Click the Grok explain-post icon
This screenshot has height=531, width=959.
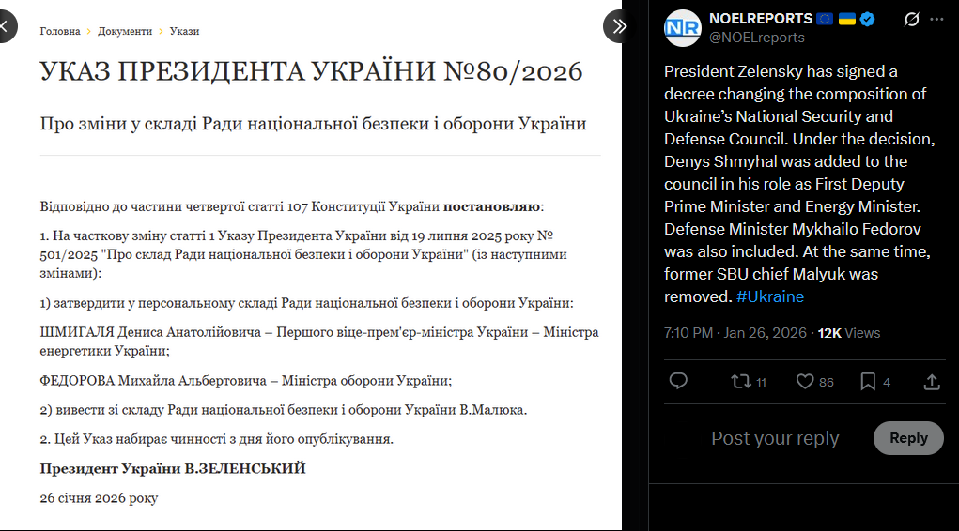(911, 20)
